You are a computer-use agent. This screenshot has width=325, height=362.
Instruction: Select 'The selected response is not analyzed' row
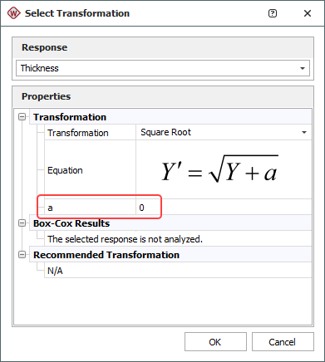point(125,239)
